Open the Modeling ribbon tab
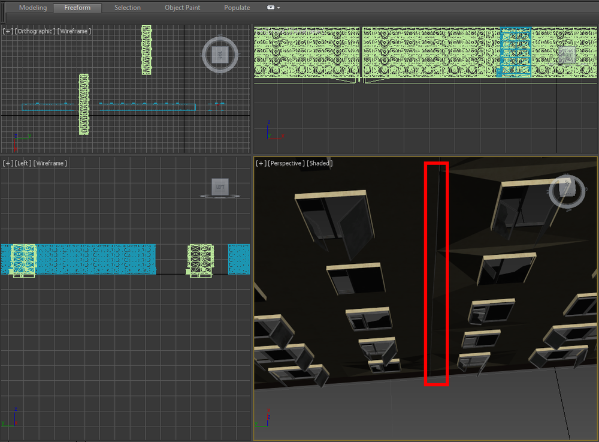599x442 pixels. (33, 8)
